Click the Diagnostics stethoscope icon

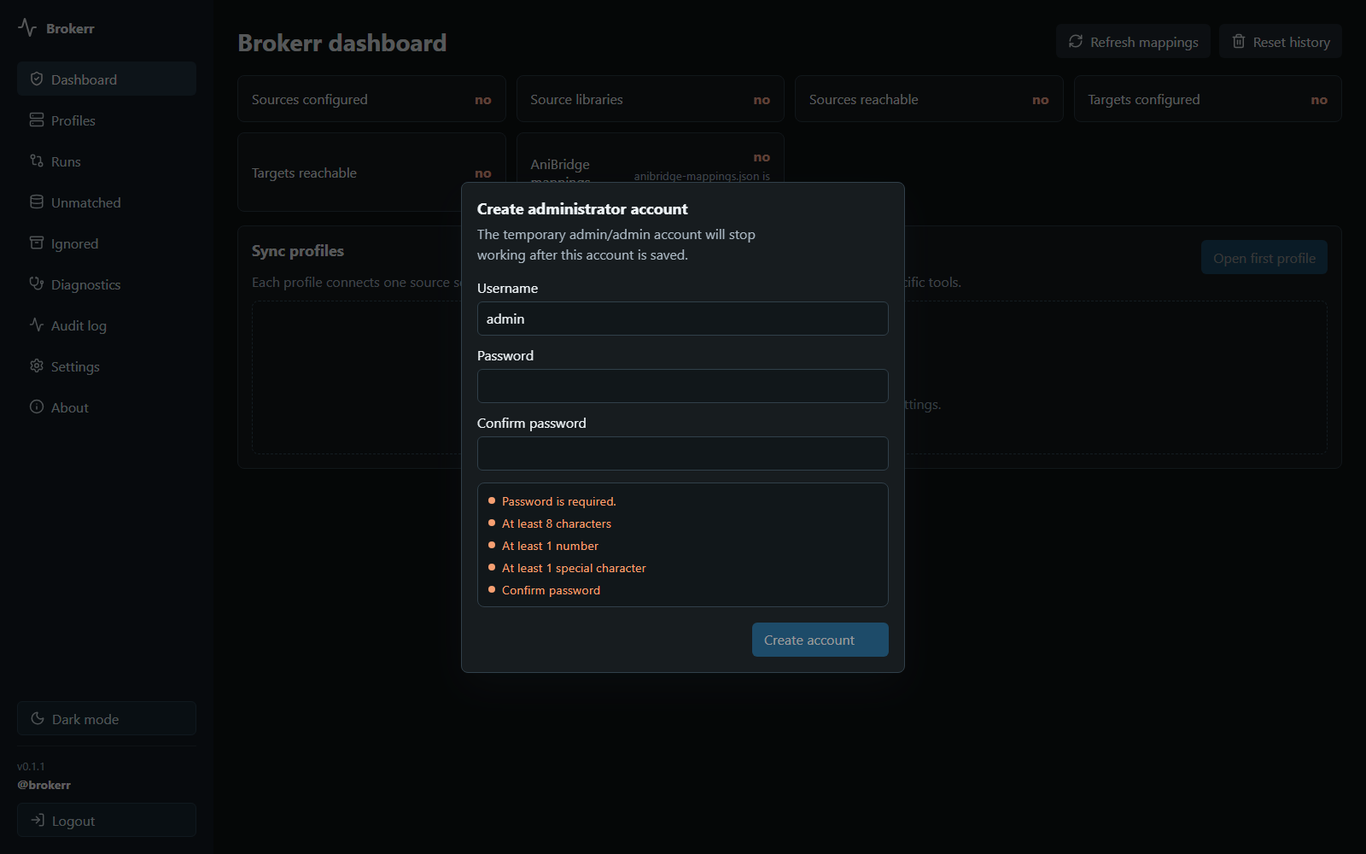[37, 284]
